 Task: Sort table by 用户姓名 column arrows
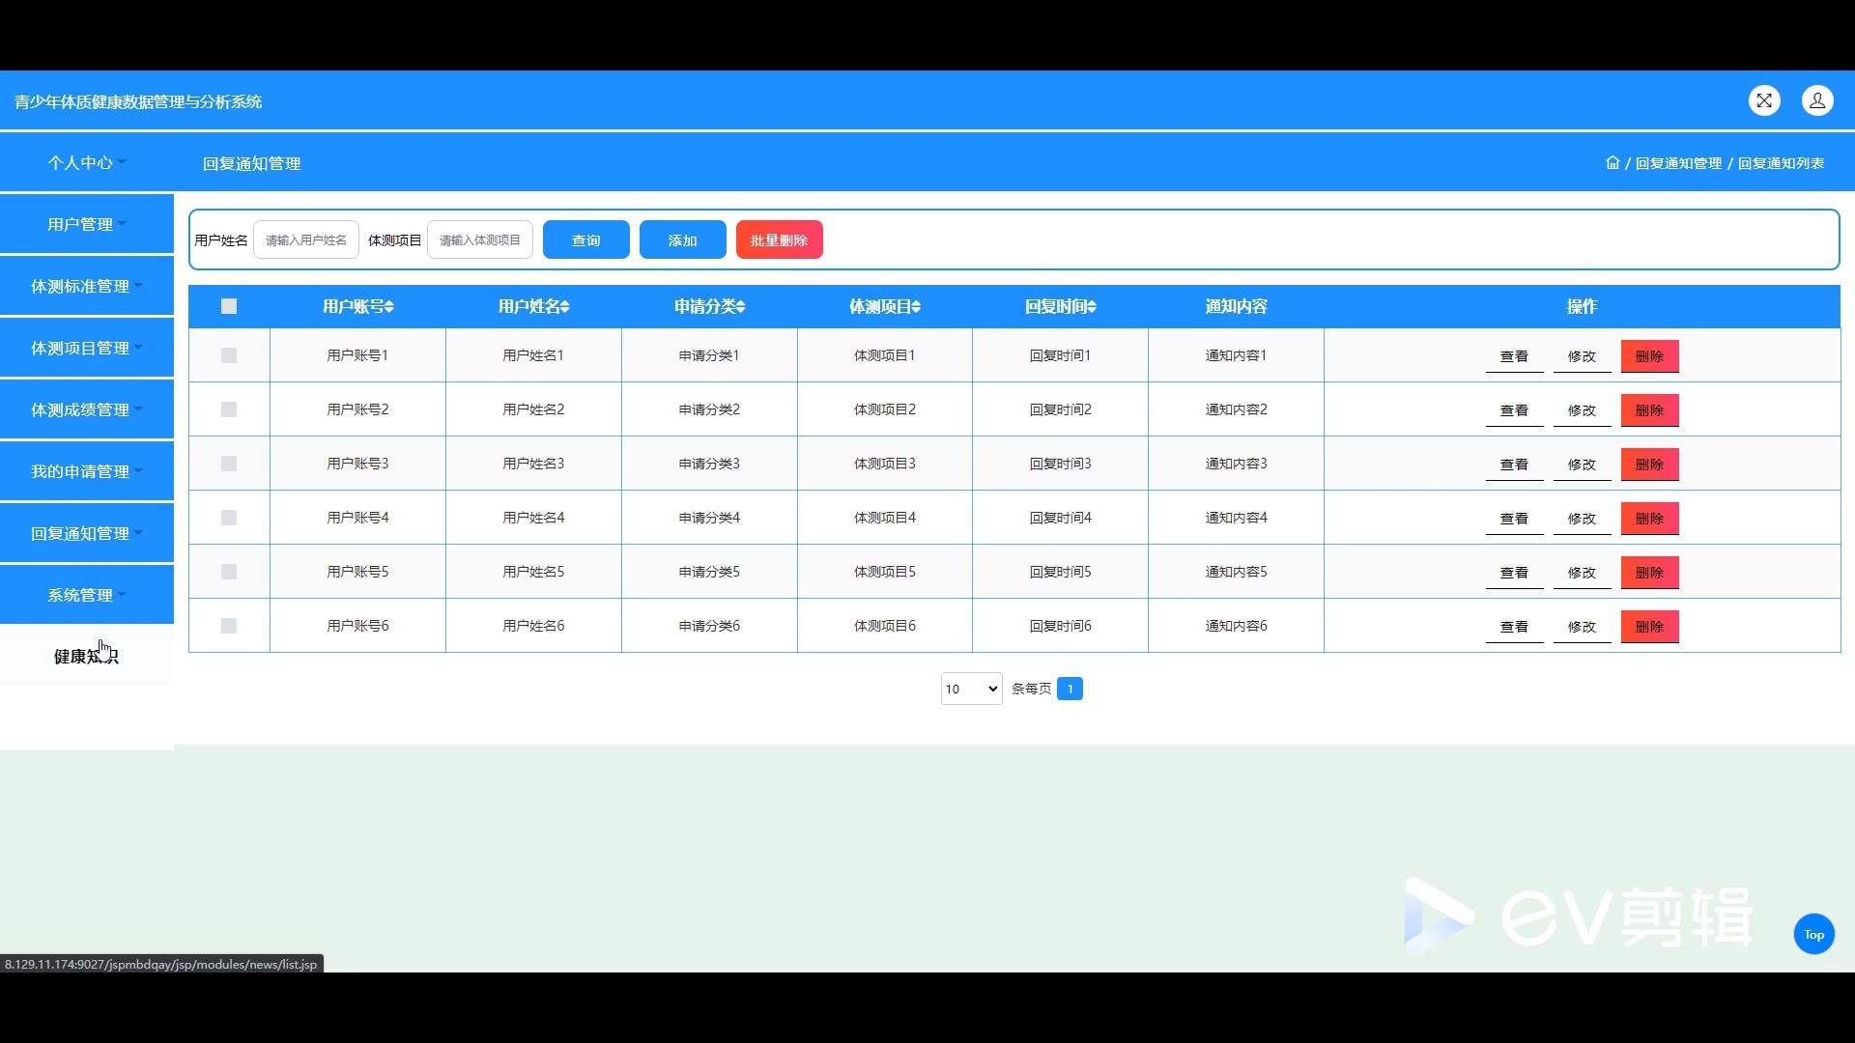[565, 307]
